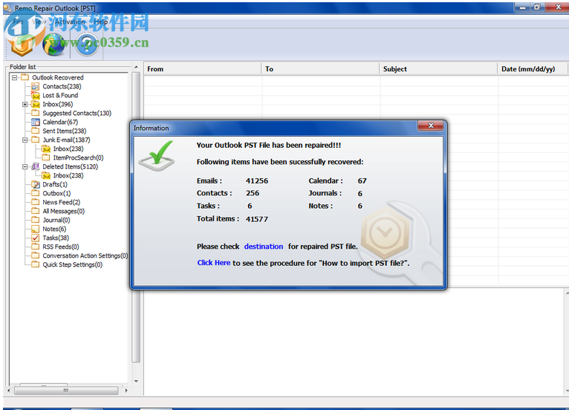The width and height of the screenshot is (569, 410).
Task: Click Inbox(238) envelope icon under Deleted Items
Action: (46, 175)
